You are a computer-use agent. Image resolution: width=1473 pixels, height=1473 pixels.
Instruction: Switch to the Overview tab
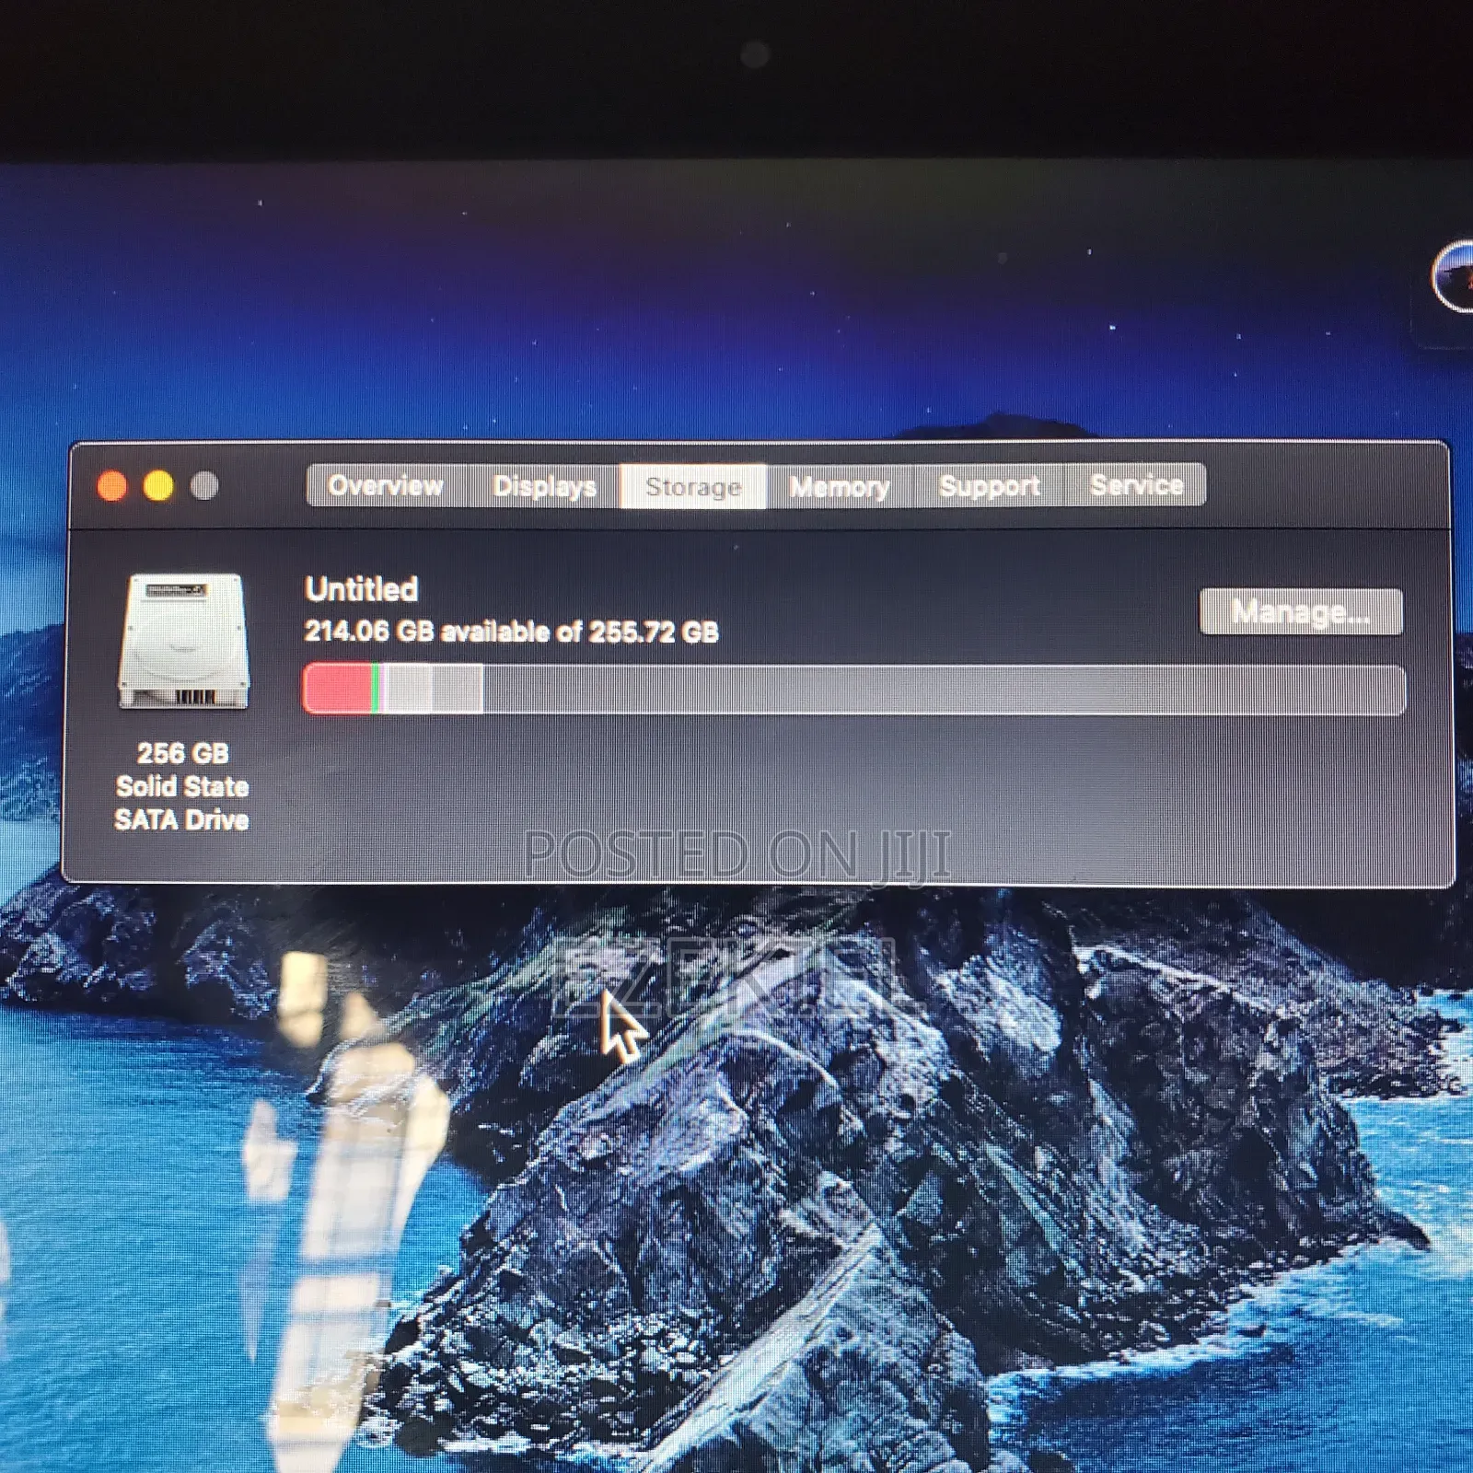point(387,486)
